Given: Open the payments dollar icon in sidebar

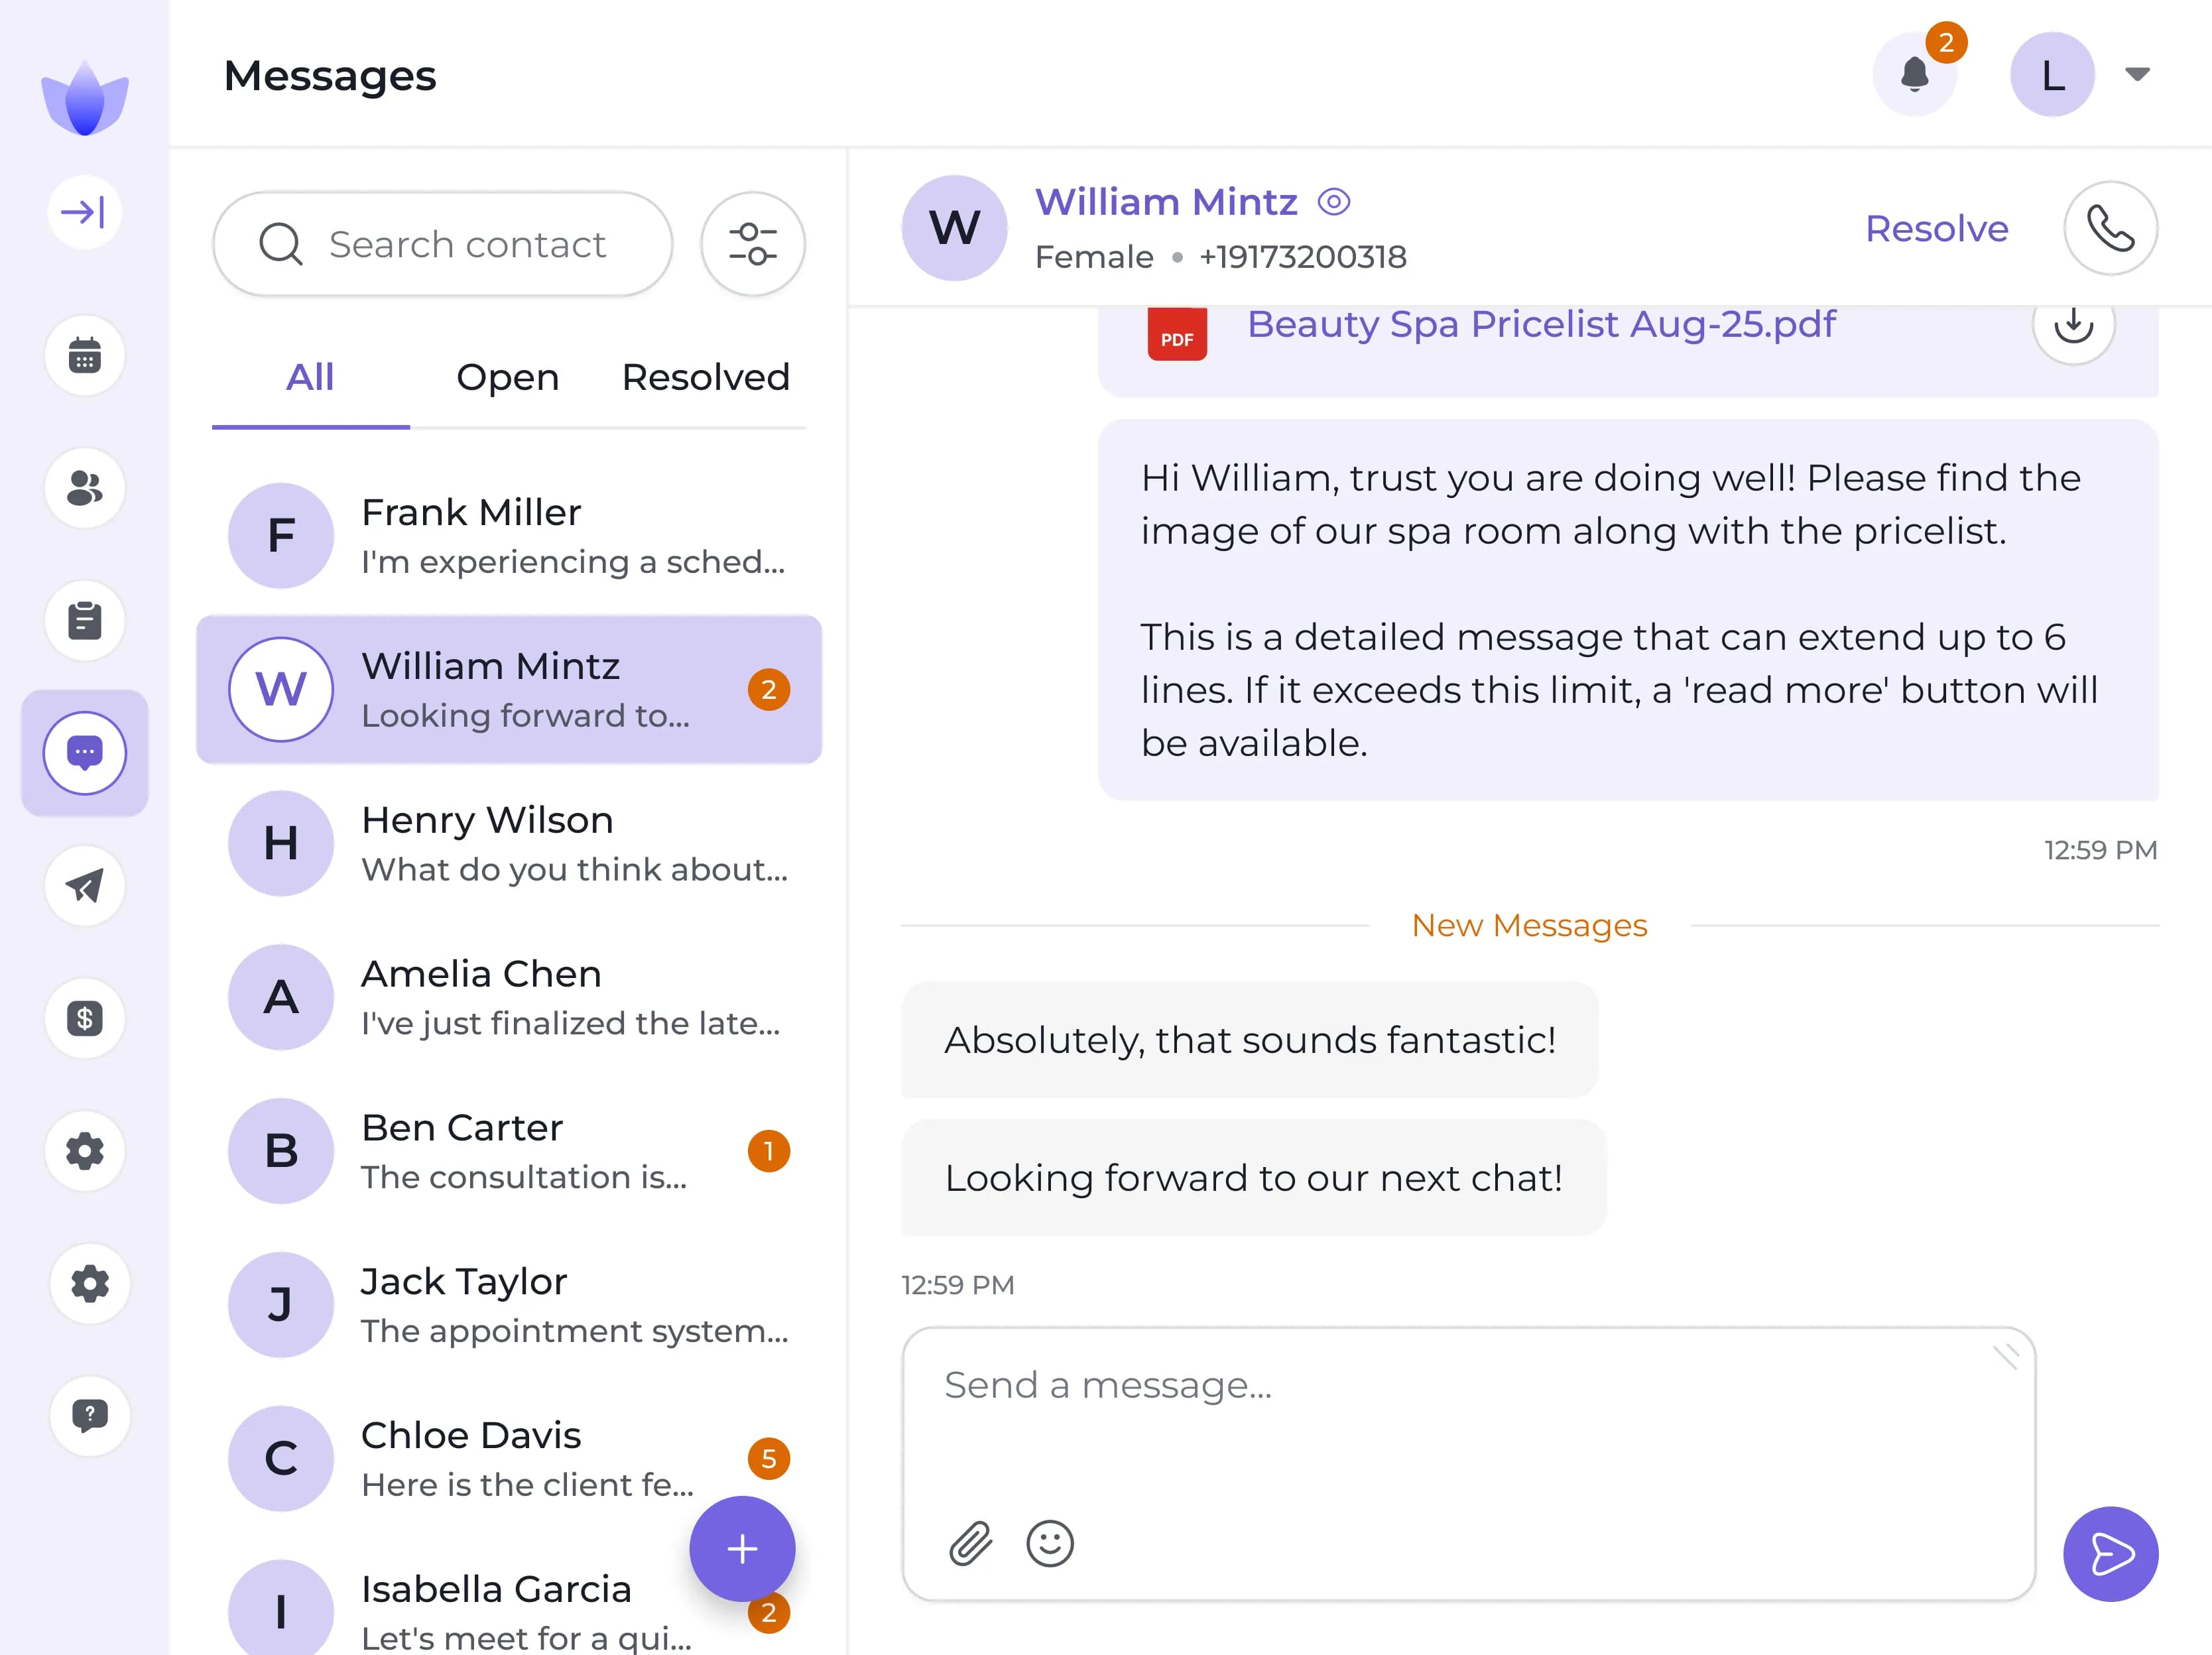Looking at the screenshot, I should coord(85,1019).
